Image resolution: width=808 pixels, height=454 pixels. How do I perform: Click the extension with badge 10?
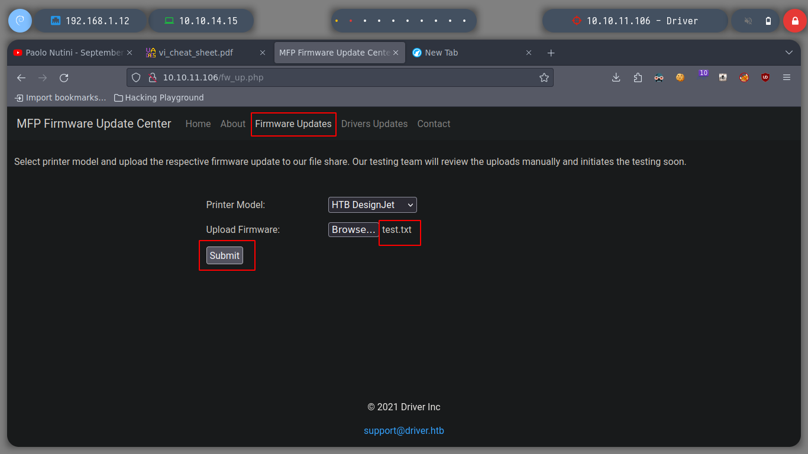click(x=703, y=74)
